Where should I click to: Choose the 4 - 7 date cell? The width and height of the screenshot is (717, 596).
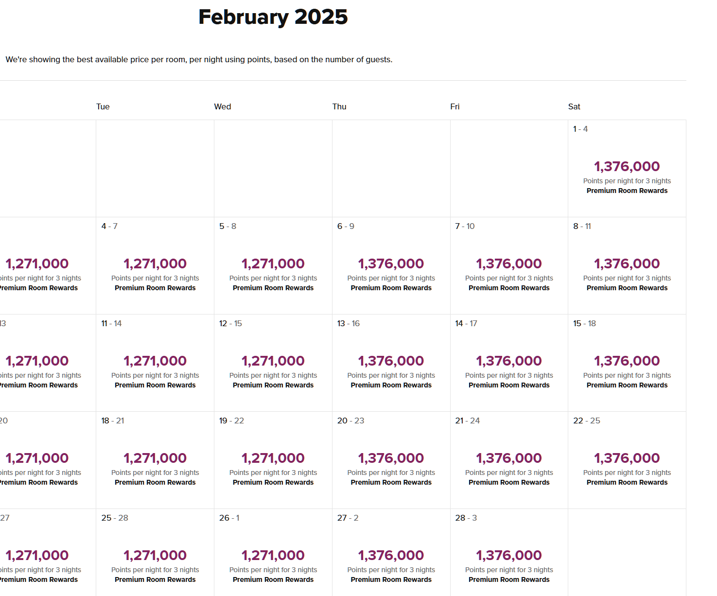tap(155, 266)
